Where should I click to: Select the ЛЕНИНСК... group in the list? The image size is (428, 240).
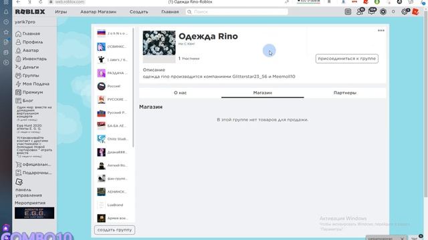click(x=113, y=192)
